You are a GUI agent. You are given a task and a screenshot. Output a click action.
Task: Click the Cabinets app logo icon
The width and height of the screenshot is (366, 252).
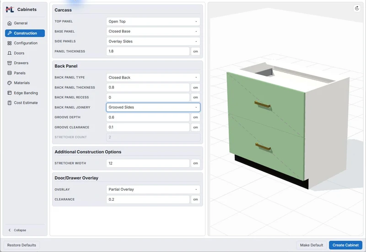tap(10, 10)
